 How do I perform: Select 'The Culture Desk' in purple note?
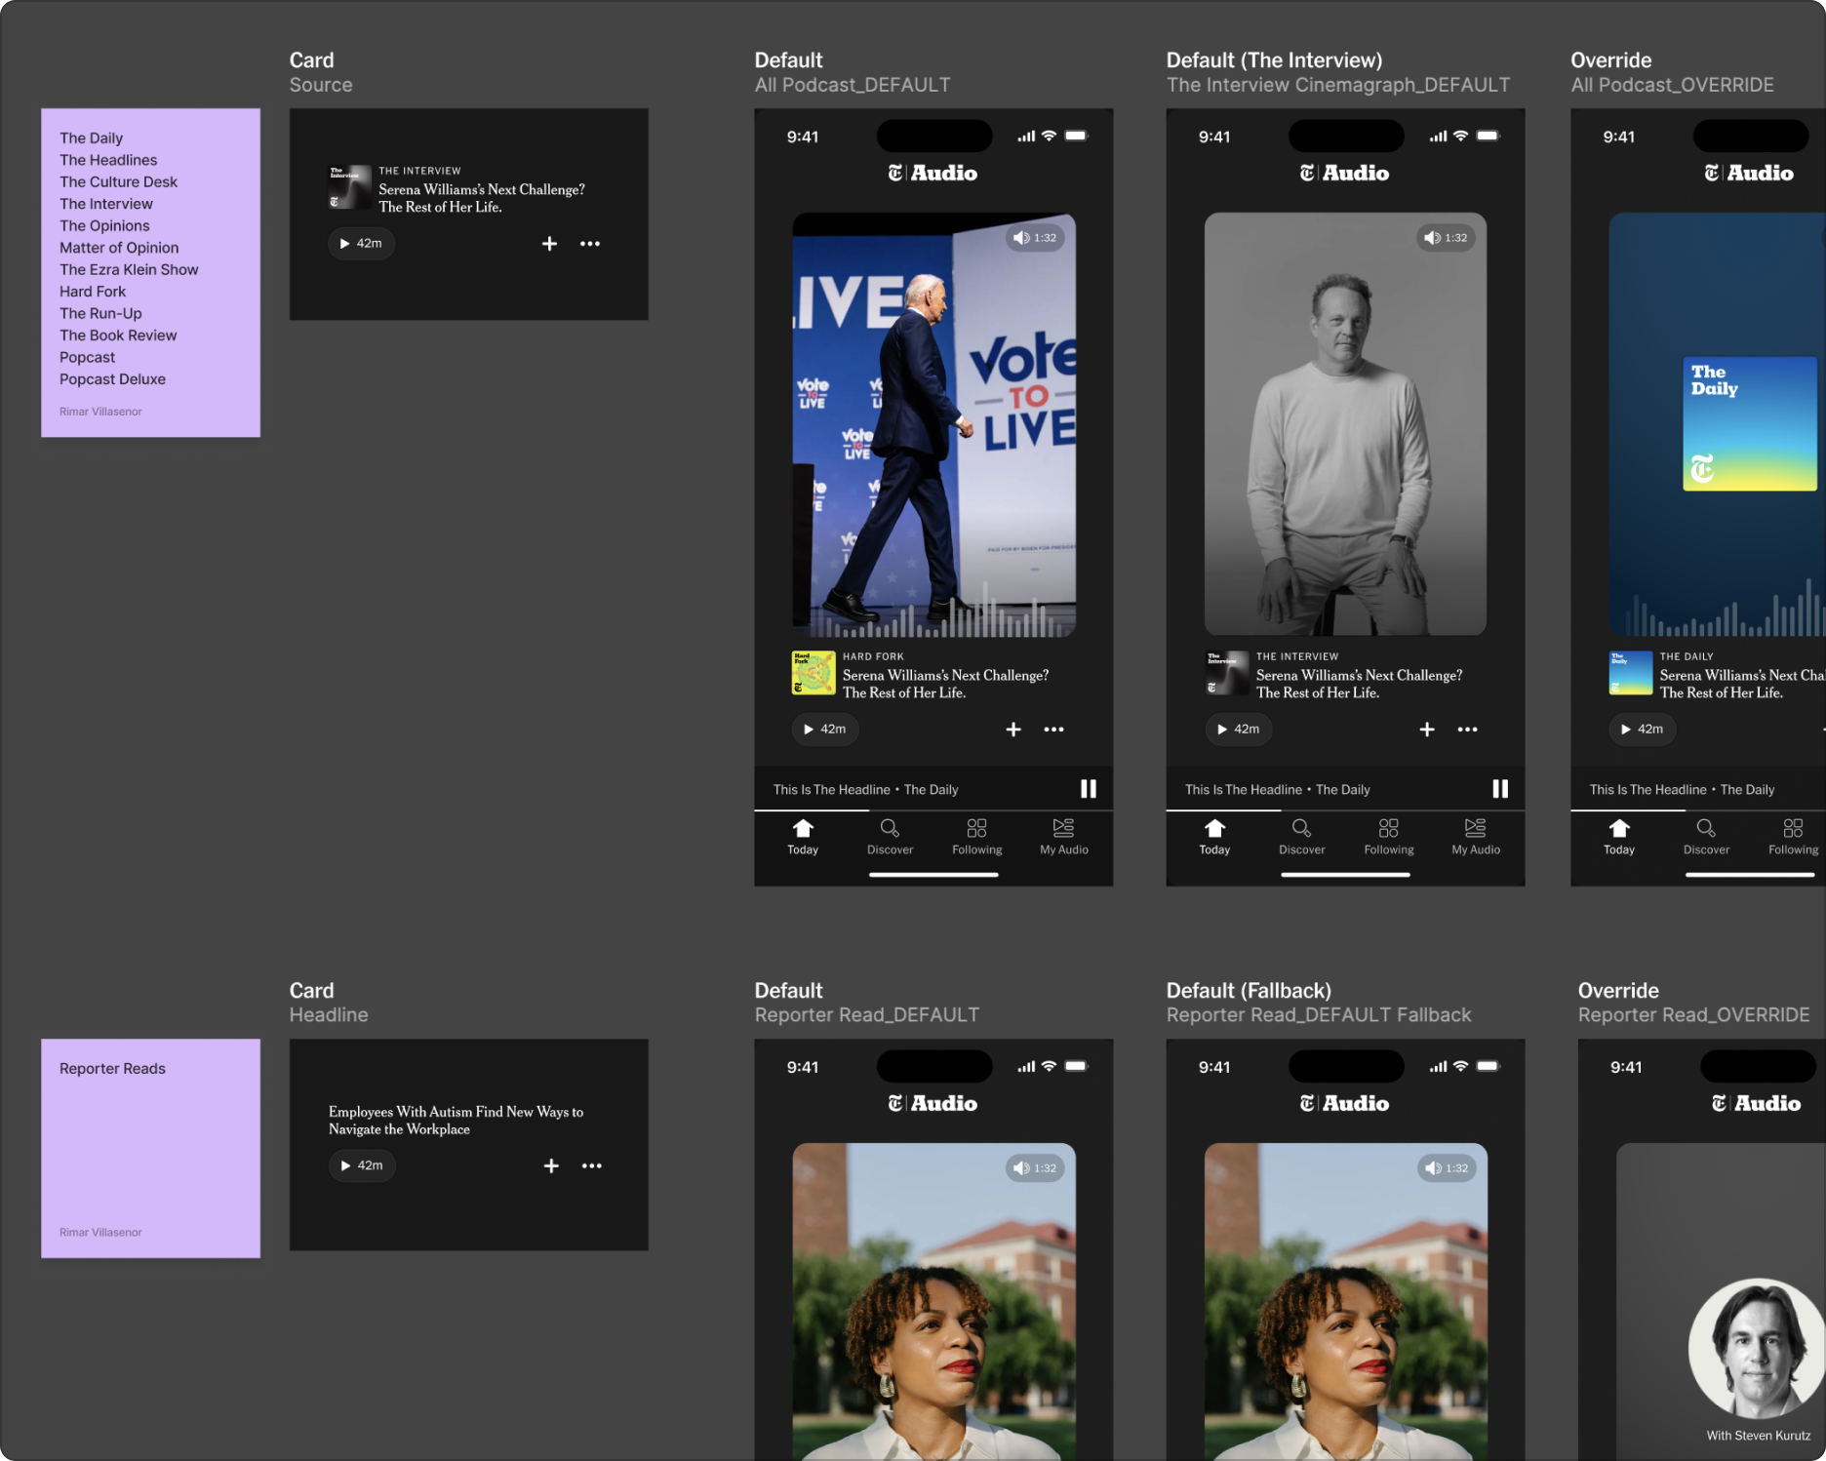coord(118,182)
